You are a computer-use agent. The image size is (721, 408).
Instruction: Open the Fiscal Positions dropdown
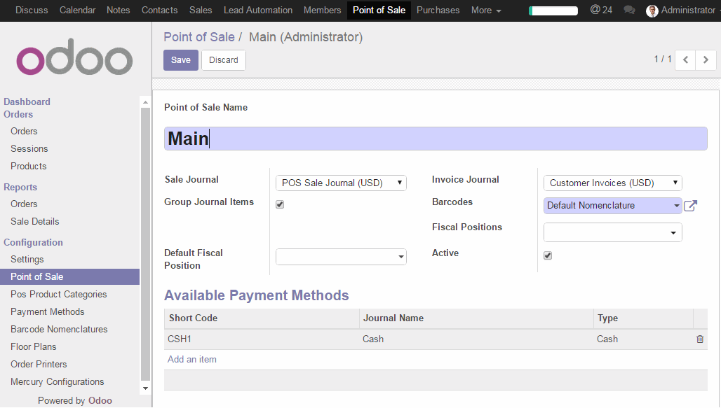pyautogui.click(x=612, y=232)
